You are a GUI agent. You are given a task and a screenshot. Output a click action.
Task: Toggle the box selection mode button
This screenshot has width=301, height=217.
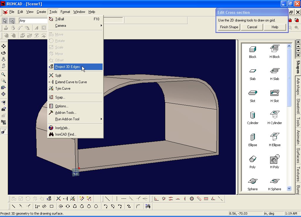coord(12,21)
